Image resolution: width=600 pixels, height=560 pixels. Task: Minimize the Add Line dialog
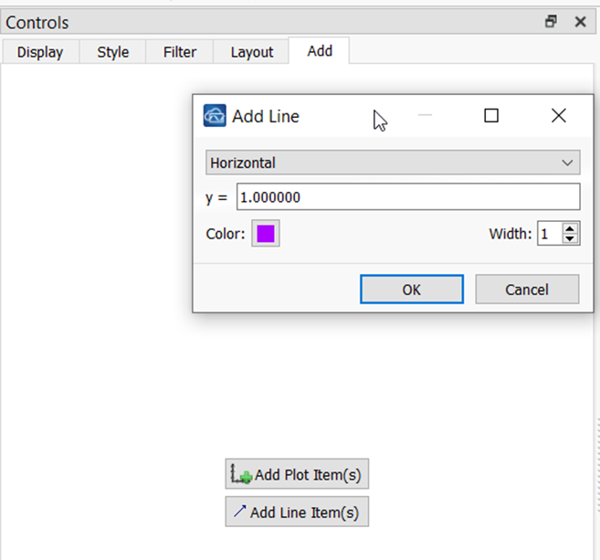point(425,115)
